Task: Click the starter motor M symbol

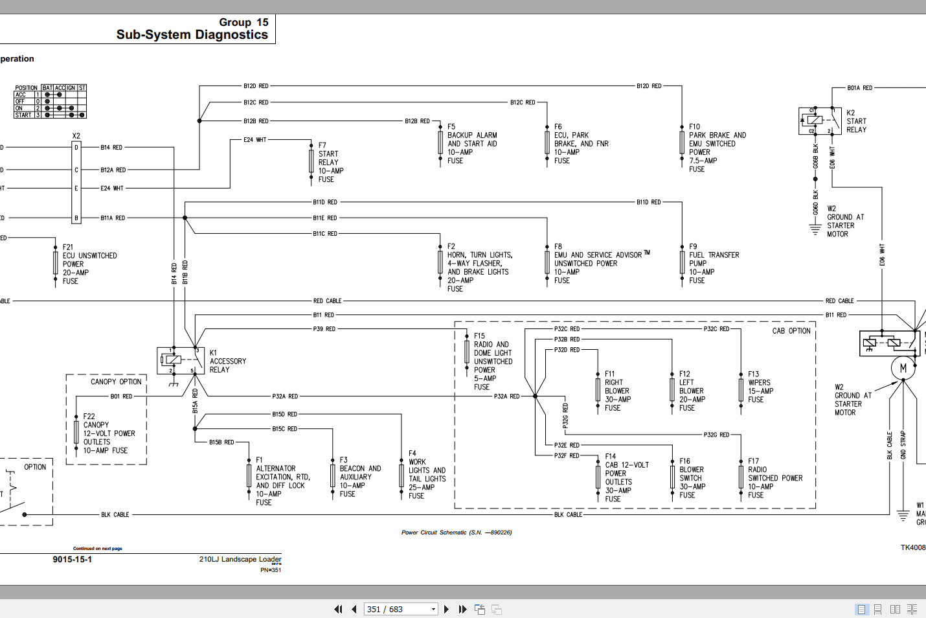Action: tap(903, 369)
